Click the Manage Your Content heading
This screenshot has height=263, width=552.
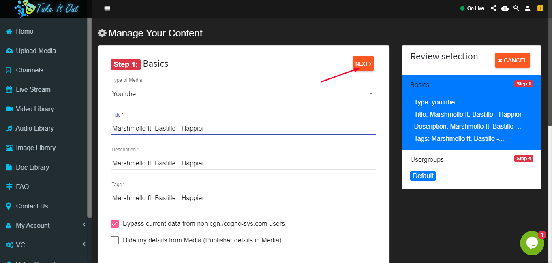(x=156, y=33)
